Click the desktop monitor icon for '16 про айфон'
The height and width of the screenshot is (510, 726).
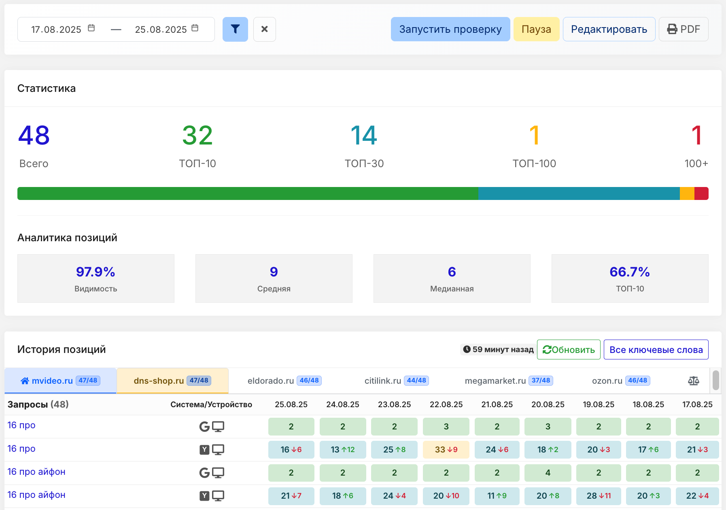click(218, 472)
